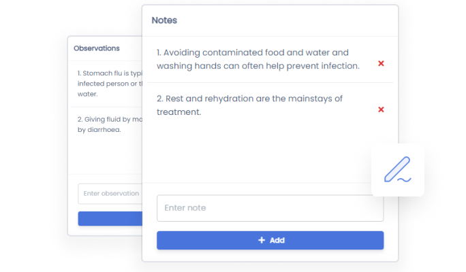Click the plus icon on Add button
Viewport: 466px width, 272px height.
coord(262,240)
